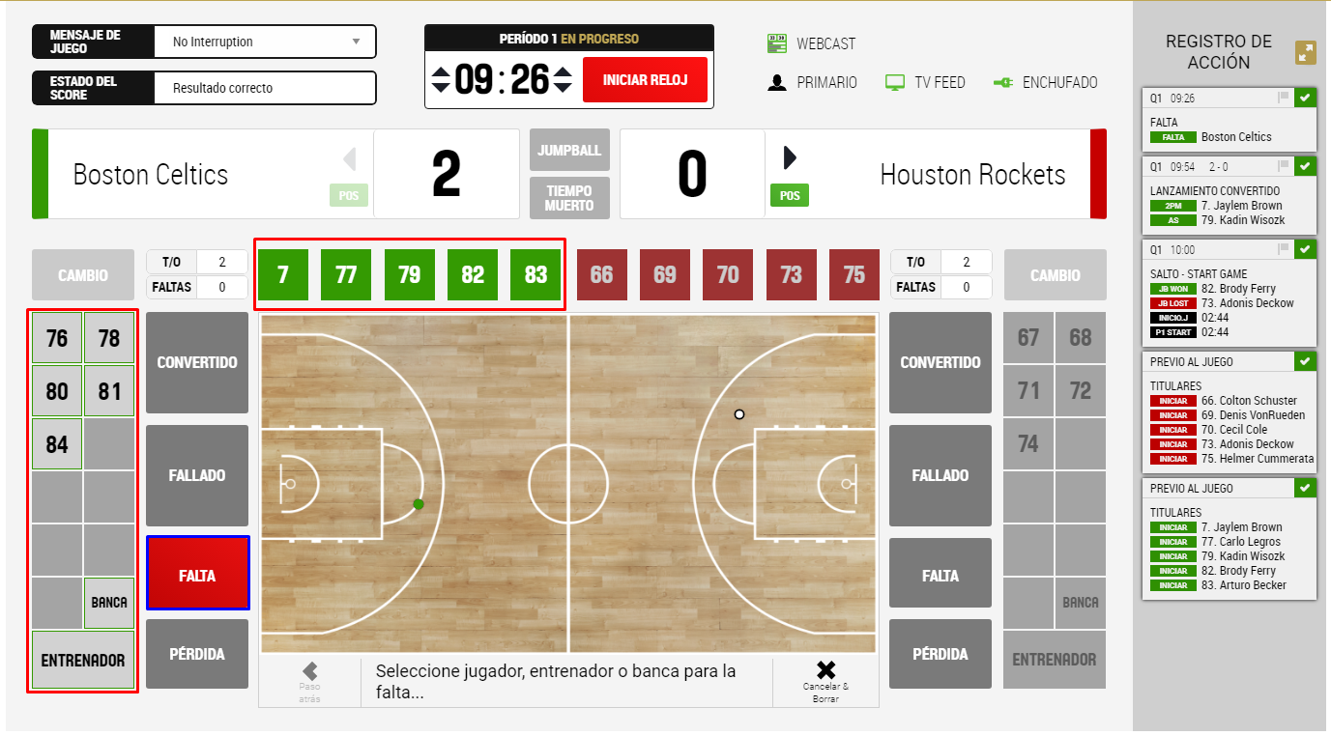Select Boston player number 83
The image size is (1331, 736).
coord(536,275)
